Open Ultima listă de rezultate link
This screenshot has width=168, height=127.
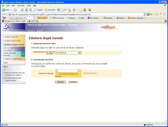pos(10,49)
